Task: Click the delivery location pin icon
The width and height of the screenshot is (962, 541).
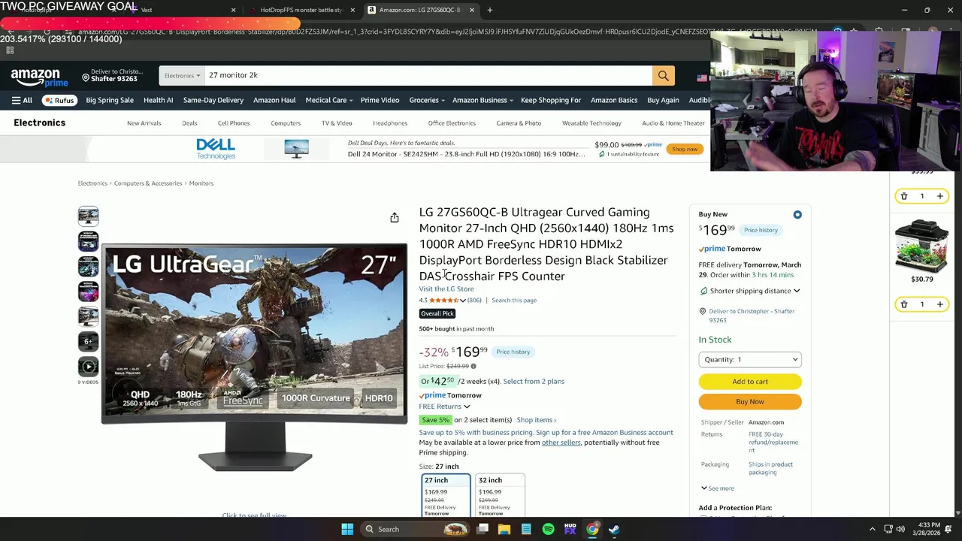Action: 86,77
